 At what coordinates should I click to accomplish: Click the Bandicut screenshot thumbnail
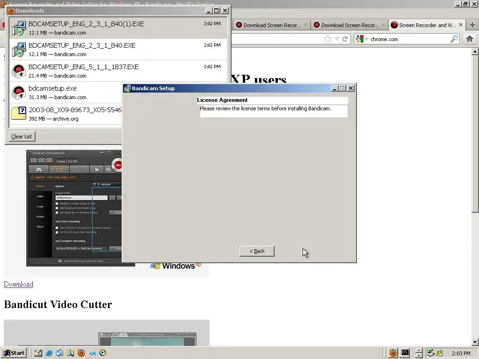107,333
